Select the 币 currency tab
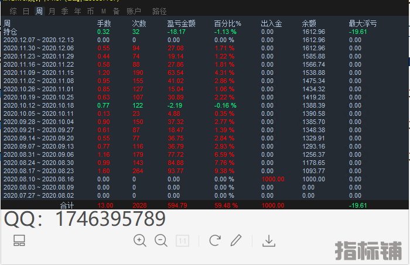The width and height of the screenshot is (410, 265). [x=90, y=11]
